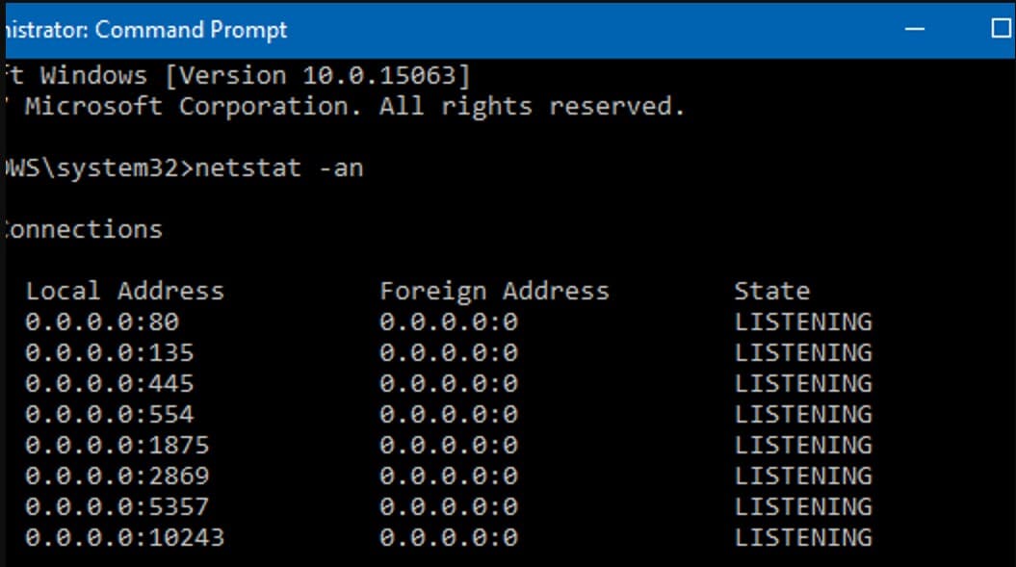Select the Foreign Address column header
The width and height of the screenshot is (1016, 567).
[494, 292]
